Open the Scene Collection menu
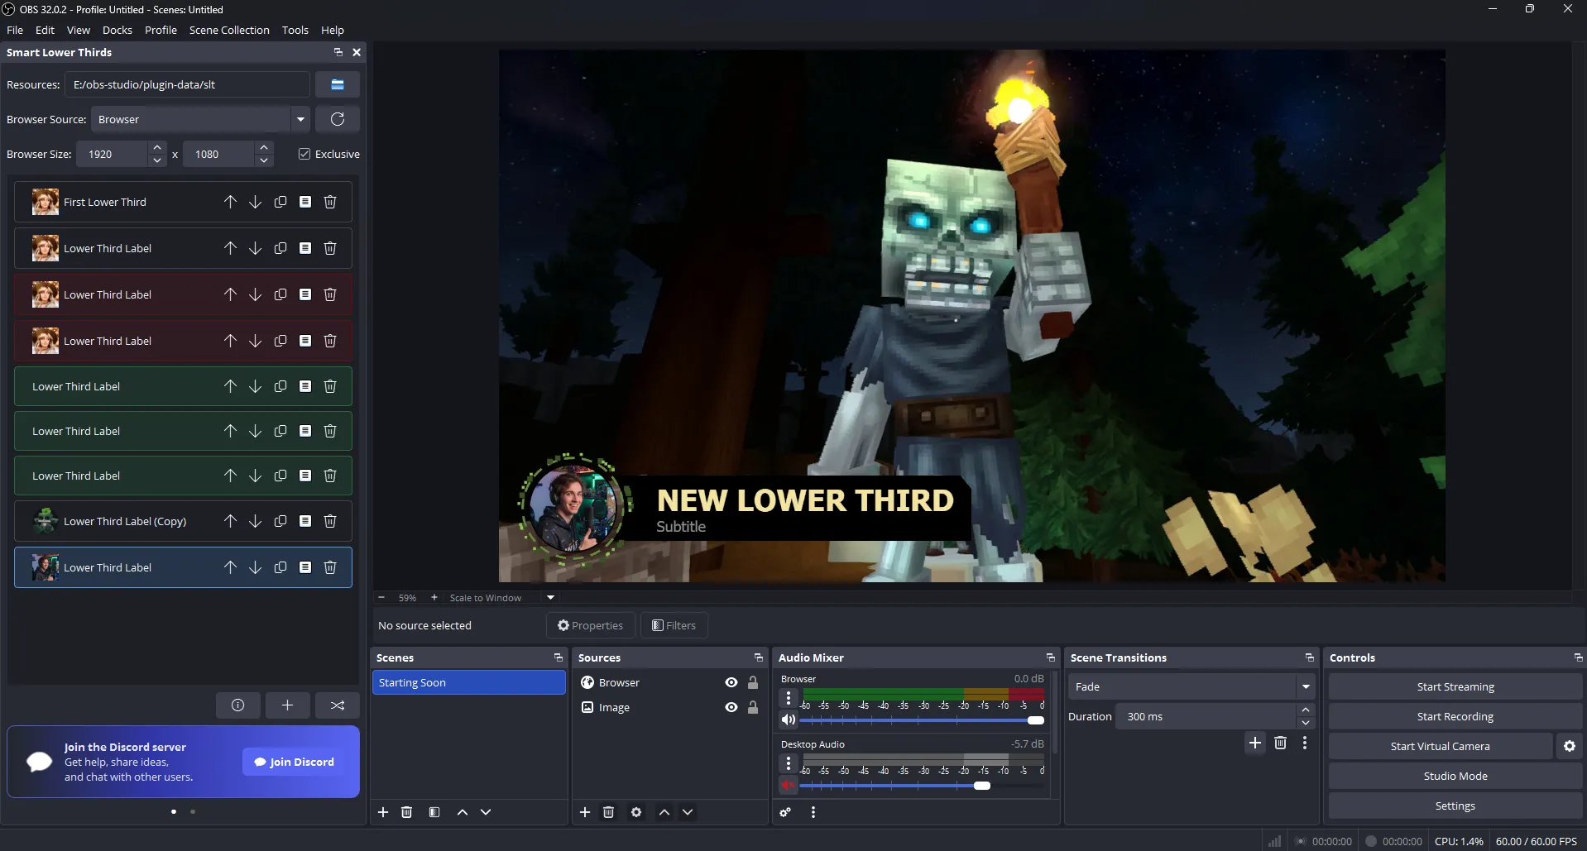This screenshot has height=851, width=1587. point(229,30)
